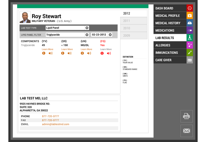Click Learn More under (UN) MG/DL
Screen dimensions: 206x142
click(x=86, y=49)
